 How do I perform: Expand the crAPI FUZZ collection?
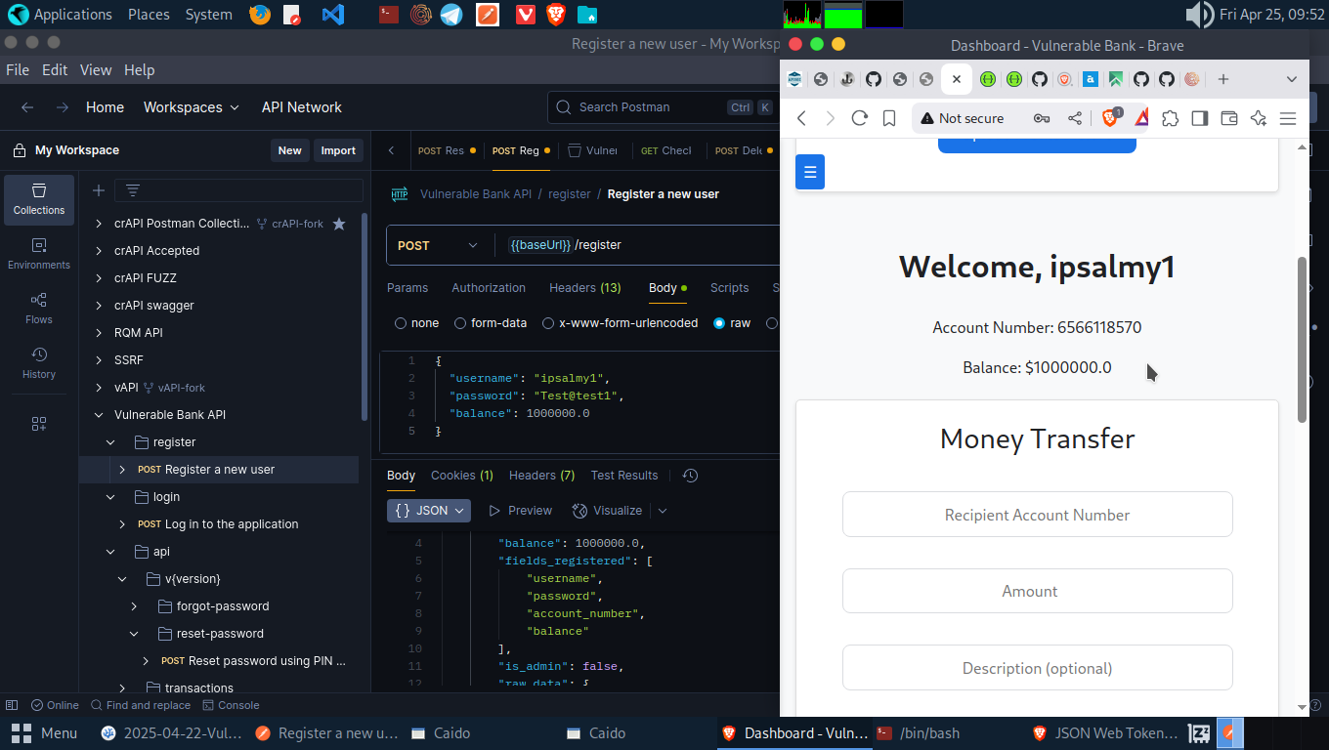click(x=99, y=278)
